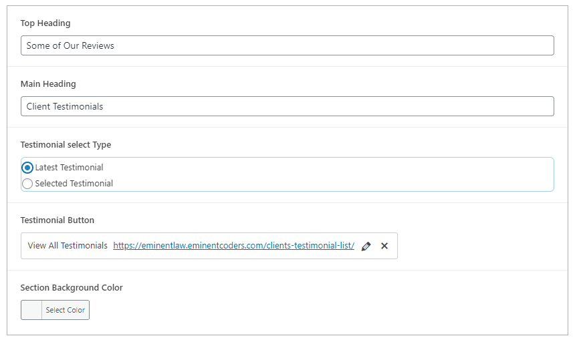This screenshot has height=342, width=577.
Task: Open the eminentlaw clients-testimonial-list URL
Action: (x=233, y=246)
